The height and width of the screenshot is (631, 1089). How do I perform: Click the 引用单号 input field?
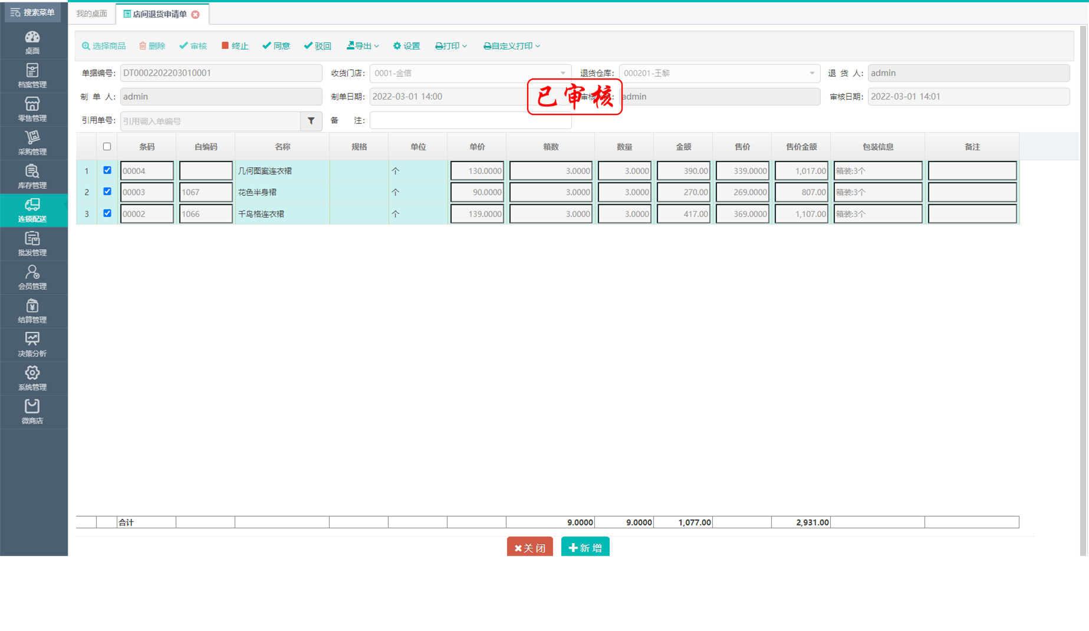point(210,121)
